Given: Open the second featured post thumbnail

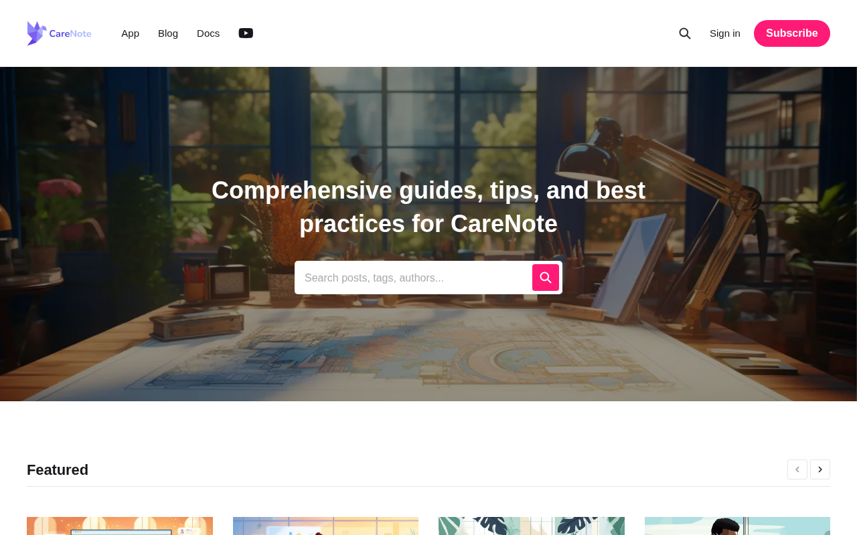Looking at the screenshot, I should point(325,526).
